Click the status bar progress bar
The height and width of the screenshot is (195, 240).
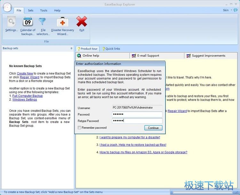[x=203, y=192]
